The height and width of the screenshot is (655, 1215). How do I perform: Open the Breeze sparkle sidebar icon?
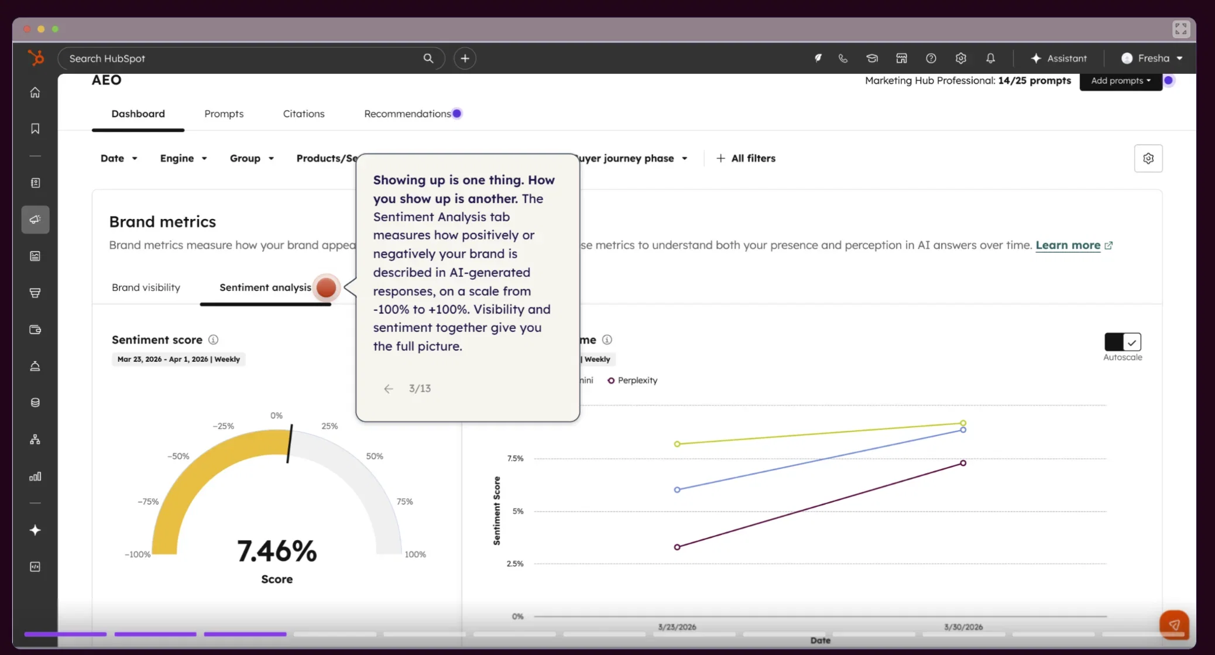(x=35, y=530)
